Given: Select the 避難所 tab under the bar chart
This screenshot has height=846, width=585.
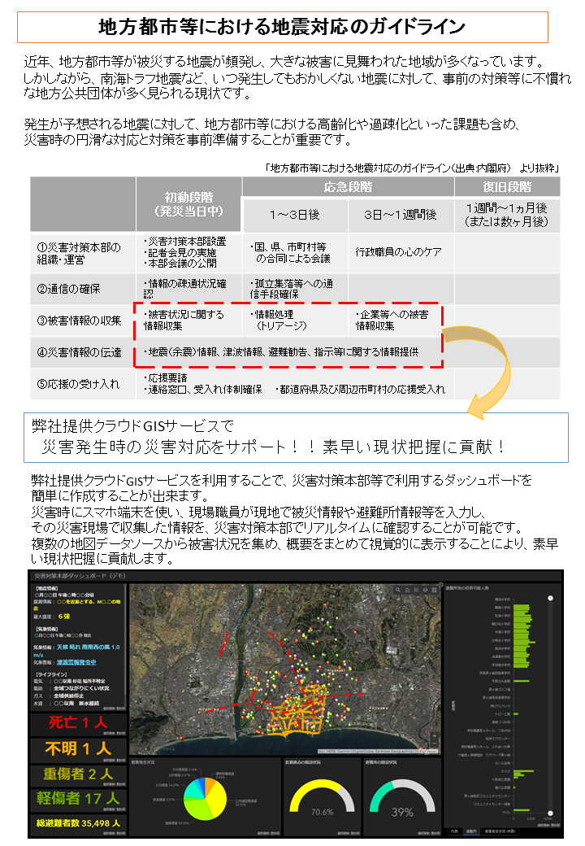Looking at the screenshot, I should [471, 831].
